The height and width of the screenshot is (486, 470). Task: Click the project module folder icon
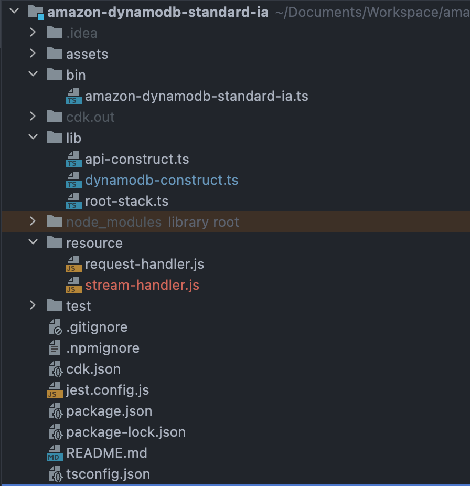(x=36, y=13)
